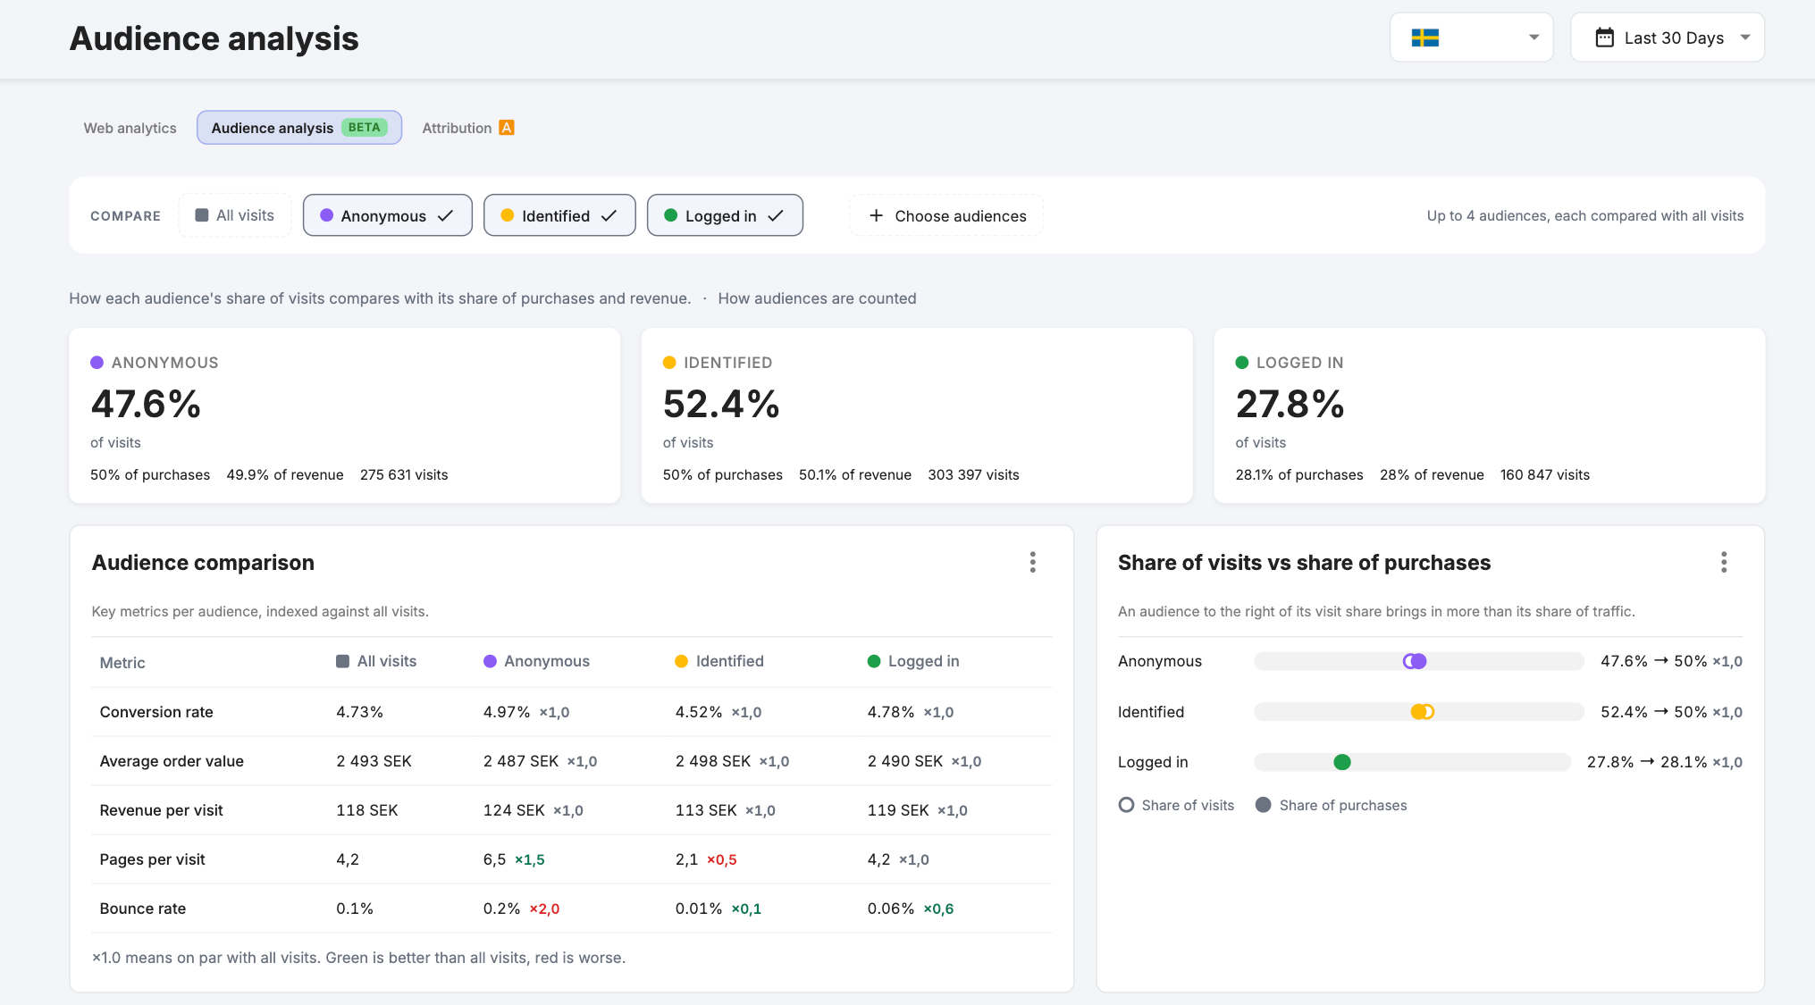1815x1005 pixels.
Task: Click the Sweden flag icon
Action: [x=1424, y=38]
